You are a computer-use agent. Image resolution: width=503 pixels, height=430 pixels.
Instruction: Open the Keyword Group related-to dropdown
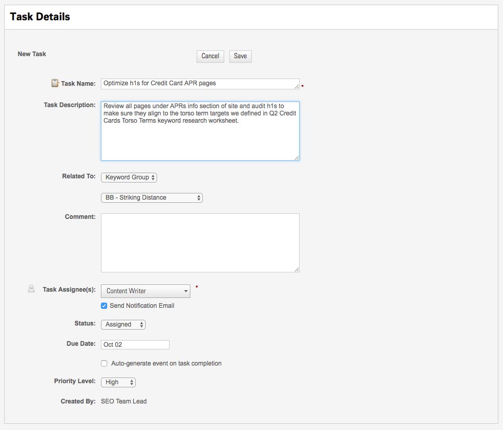129,177
